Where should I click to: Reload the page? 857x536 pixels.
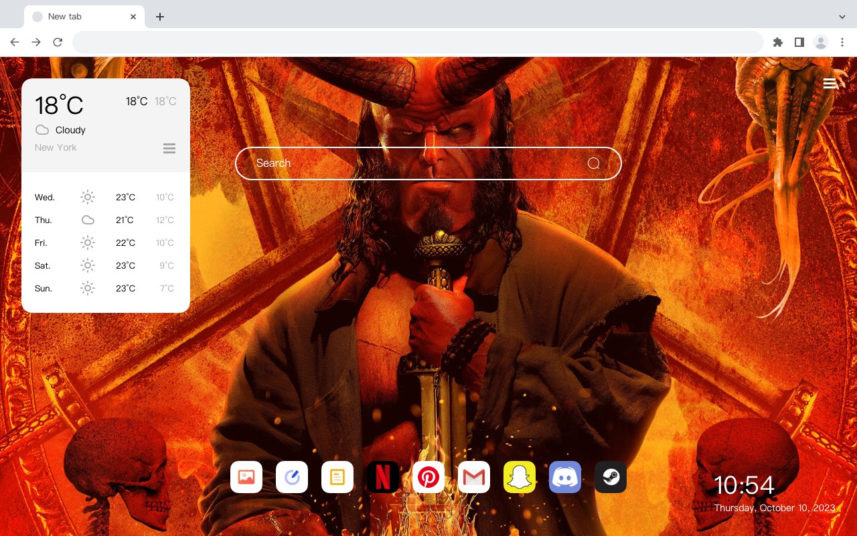(58, 42)
